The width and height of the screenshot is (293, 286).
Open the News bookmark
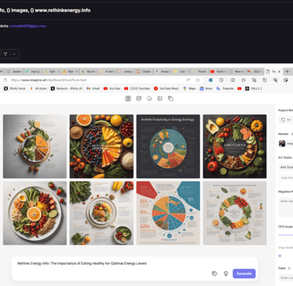point(206,88)
